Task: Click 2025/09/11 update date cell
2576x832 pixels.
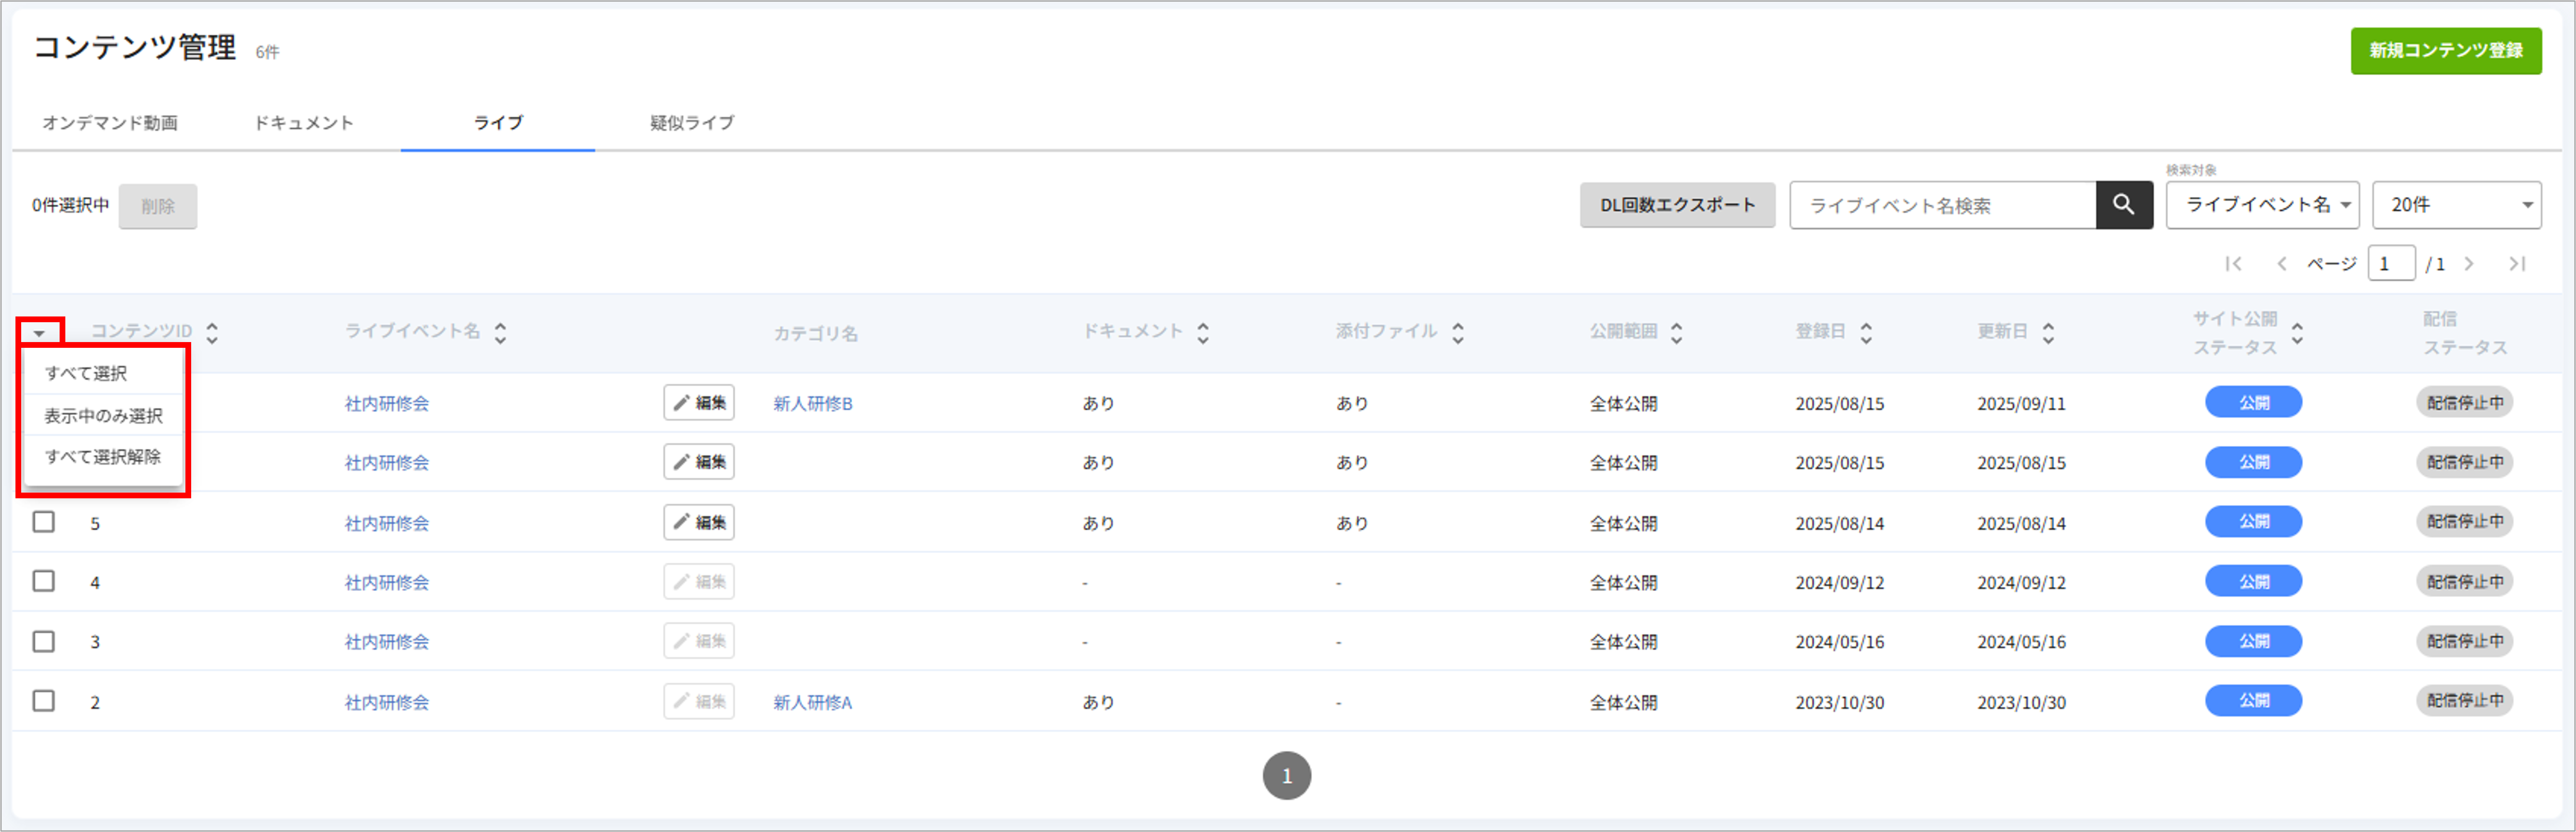Action: pos(2021,403)
